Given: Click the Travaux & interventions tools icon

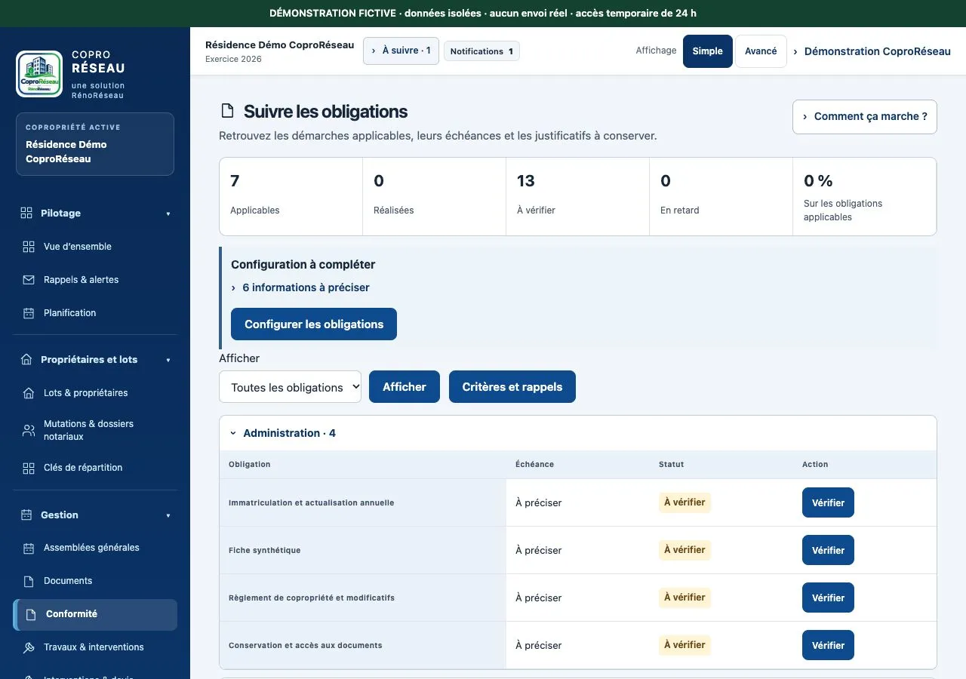Looking at the screenshot, I should click(x=29, y=647).
